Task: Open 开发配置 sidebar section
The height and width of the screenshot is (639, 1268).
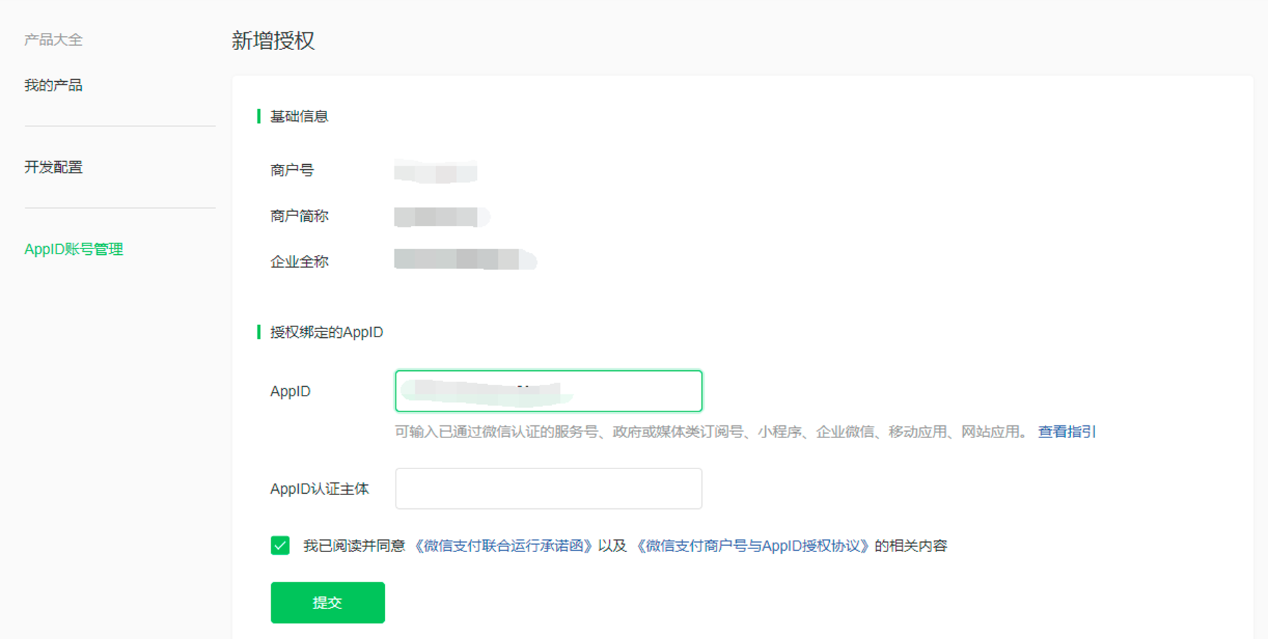Action: coord(53,167)
